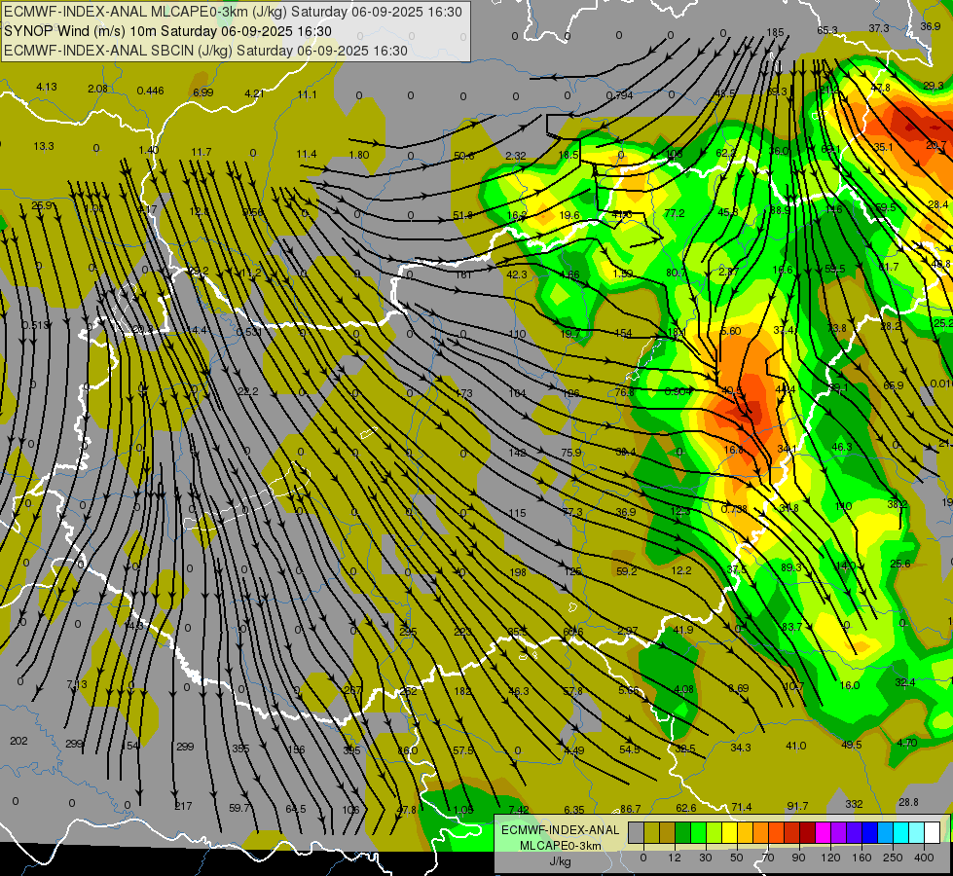Click the map value 59.2
This screenshot has width=953, height=876.
(627, 571)
